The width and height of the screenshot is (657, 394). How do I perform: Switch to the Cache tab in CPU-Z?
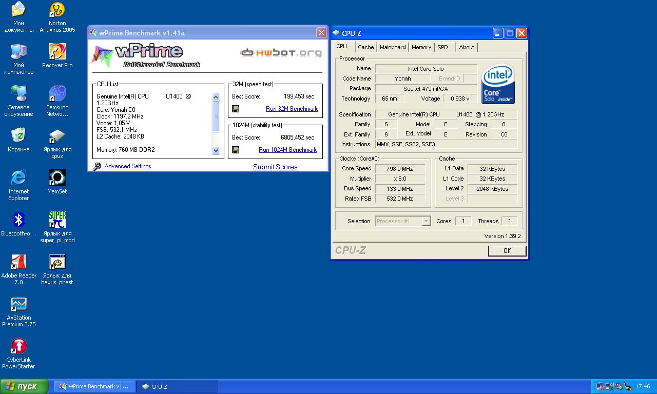click(366, 47)
